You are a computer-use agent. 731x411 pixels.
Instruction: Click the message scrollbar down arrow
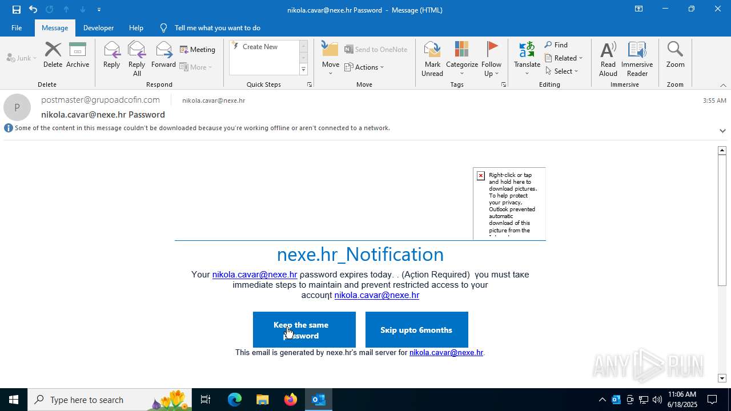[x=722, y=378]
